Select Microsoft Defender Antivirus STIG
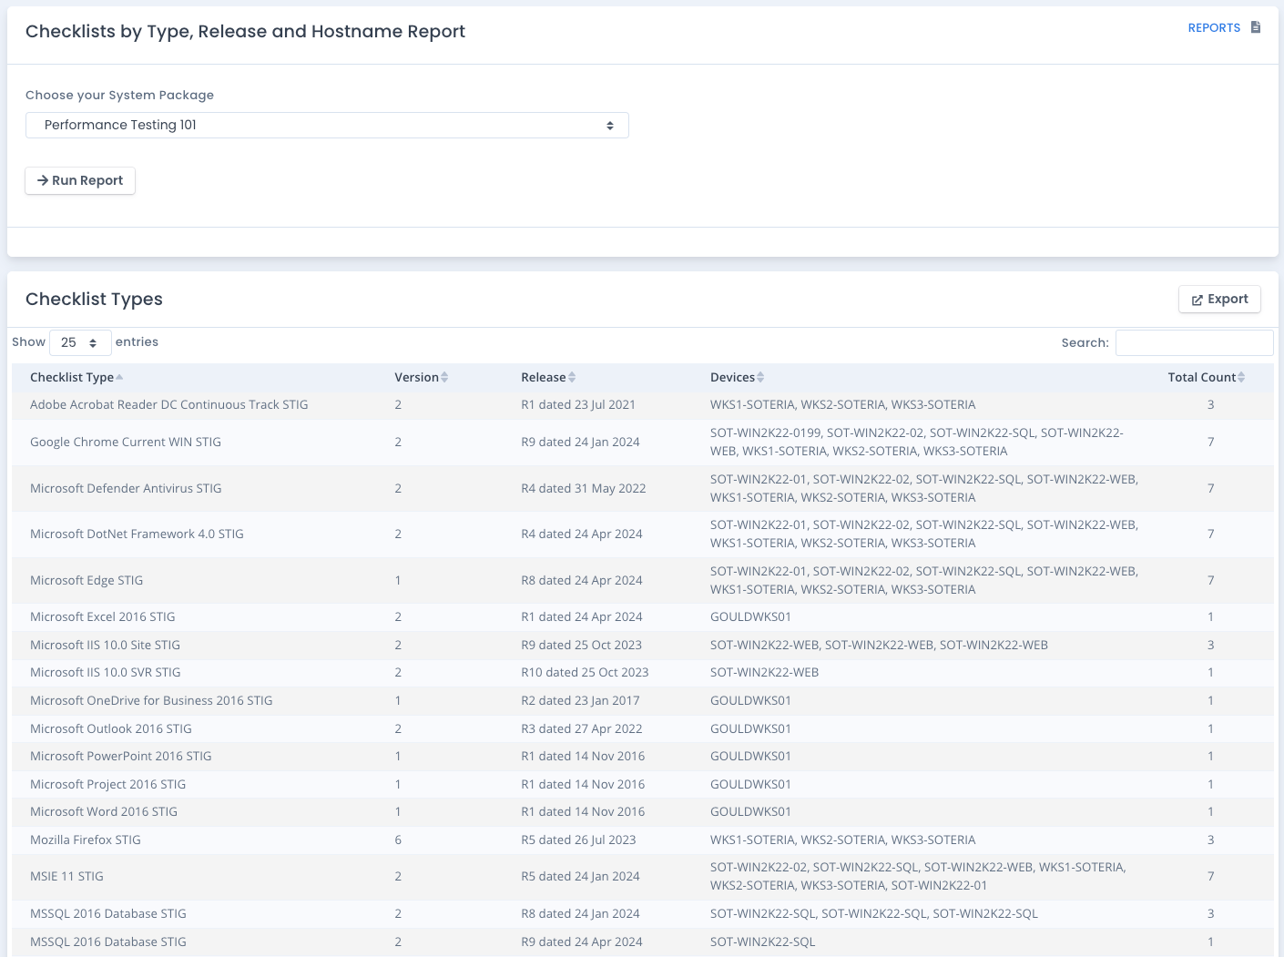 click(126, 488)
